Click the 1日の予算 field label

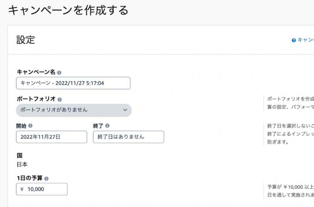click(x=30, y=178)
